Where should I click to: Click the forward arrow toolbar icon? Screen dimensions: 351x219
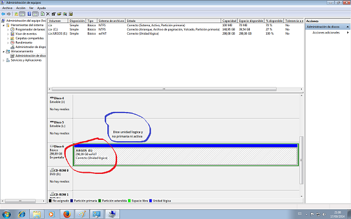pos(9,14)
